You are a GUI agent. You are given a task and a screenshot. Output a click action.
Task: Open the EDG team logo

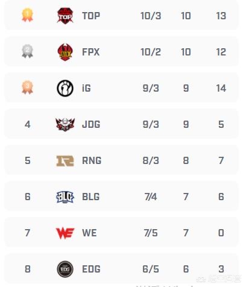(x=65, y=269)
